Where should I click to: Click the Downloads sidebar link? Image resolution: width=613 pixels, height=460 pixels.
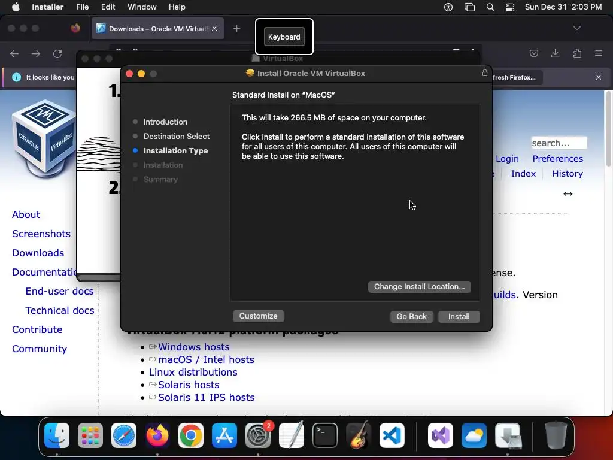38,253
